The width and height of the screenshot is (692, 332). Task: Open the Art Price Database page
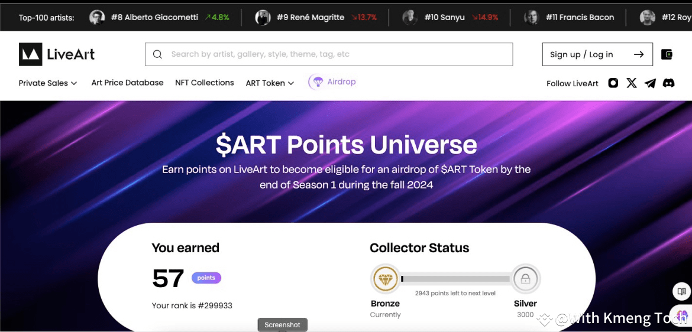[127, 83]
